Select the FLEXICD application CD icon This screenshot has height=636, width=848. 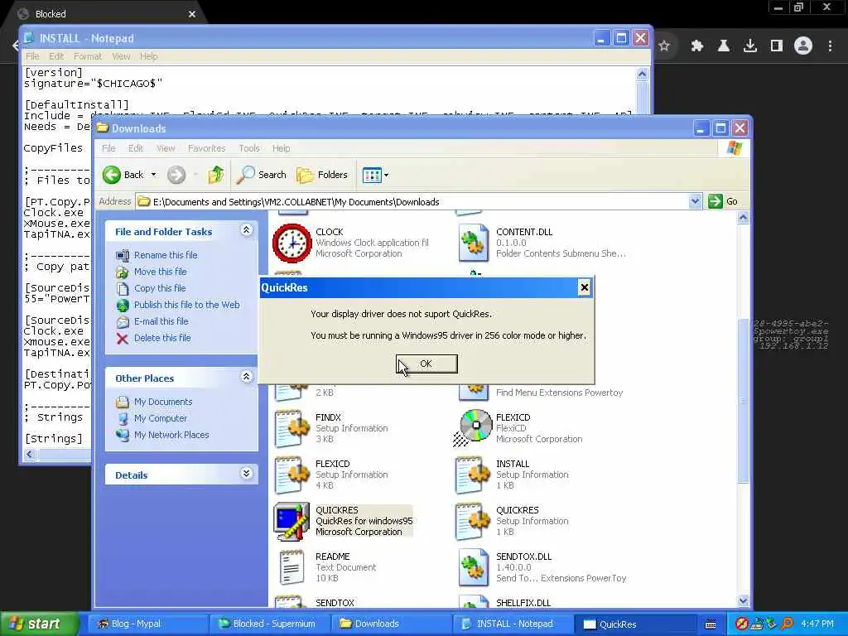pyautogui.click(x=471, y=427)
